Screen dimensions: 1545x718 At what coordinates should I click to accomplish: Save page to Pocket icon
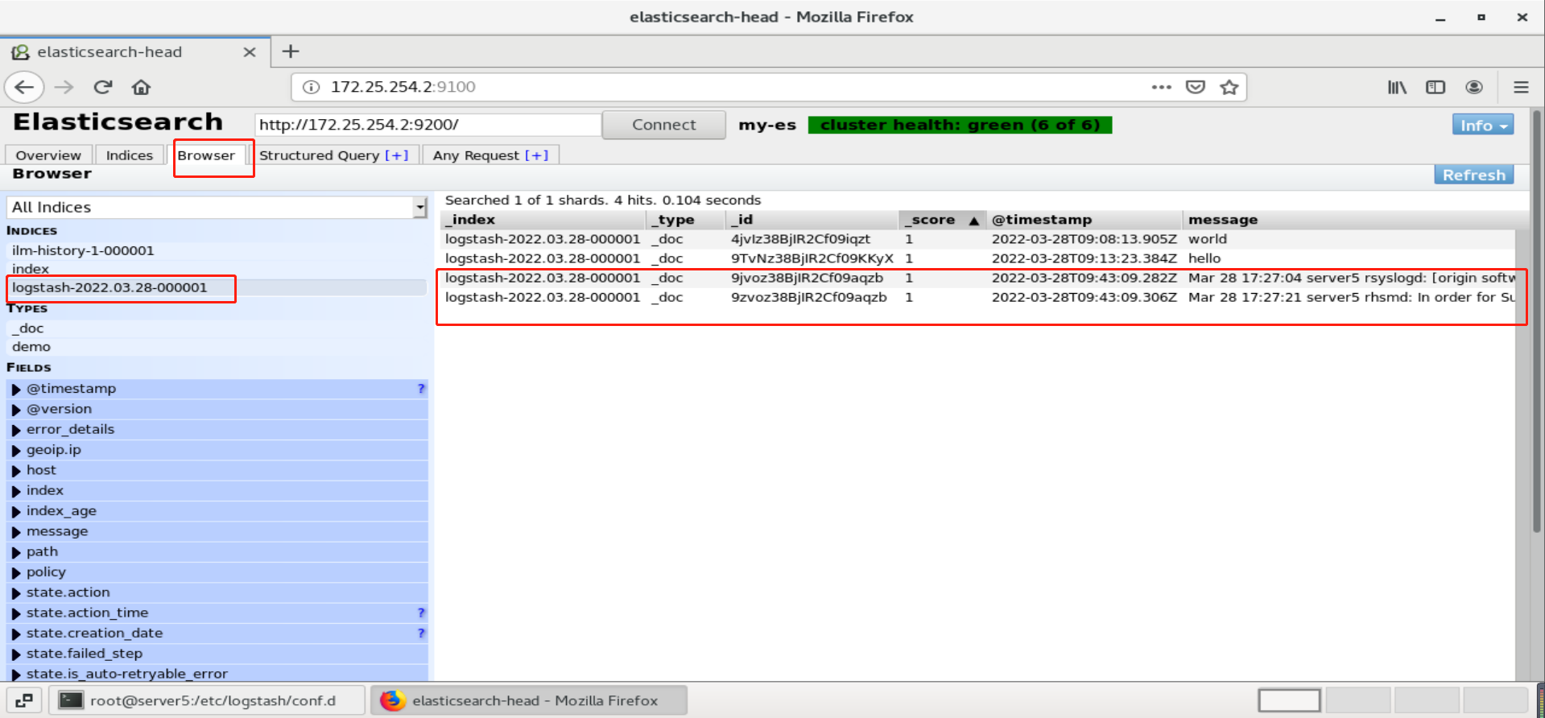[1196, 87]
